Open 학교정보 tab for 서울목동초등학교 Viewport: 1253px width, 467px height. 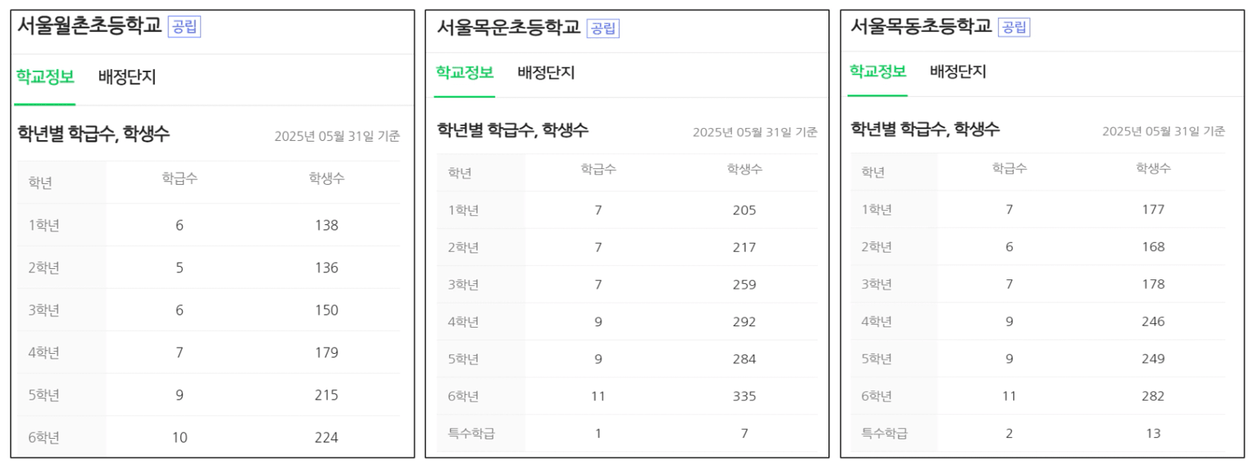(x=878, y=72)
